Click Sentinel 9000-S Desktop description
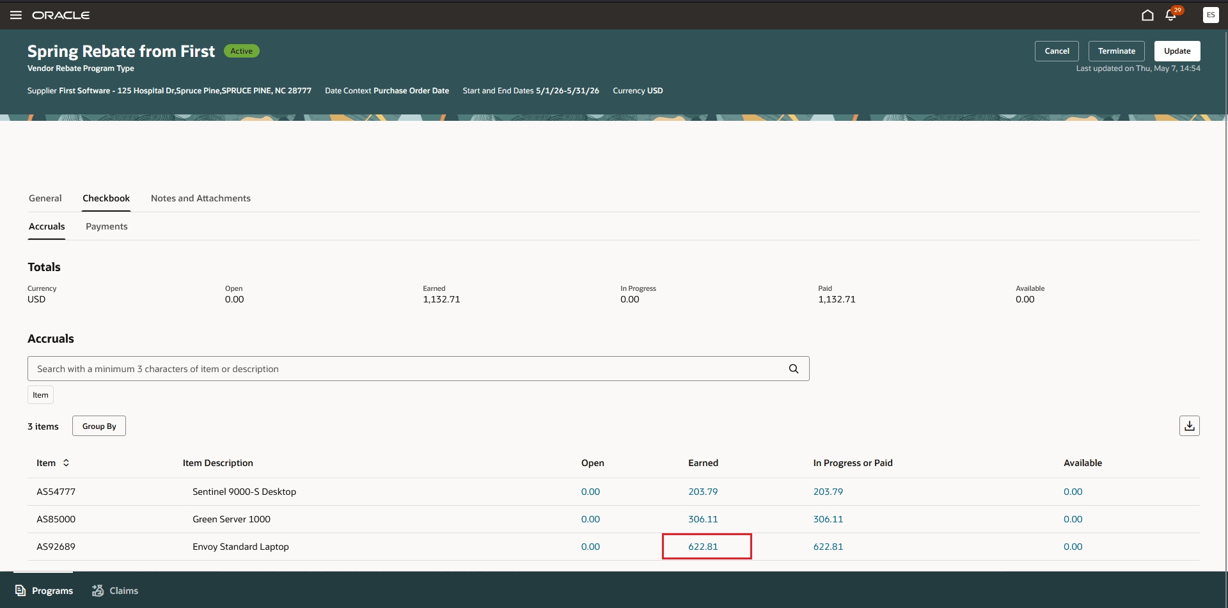Screen dimensions: 1228x608 [244, 492]
